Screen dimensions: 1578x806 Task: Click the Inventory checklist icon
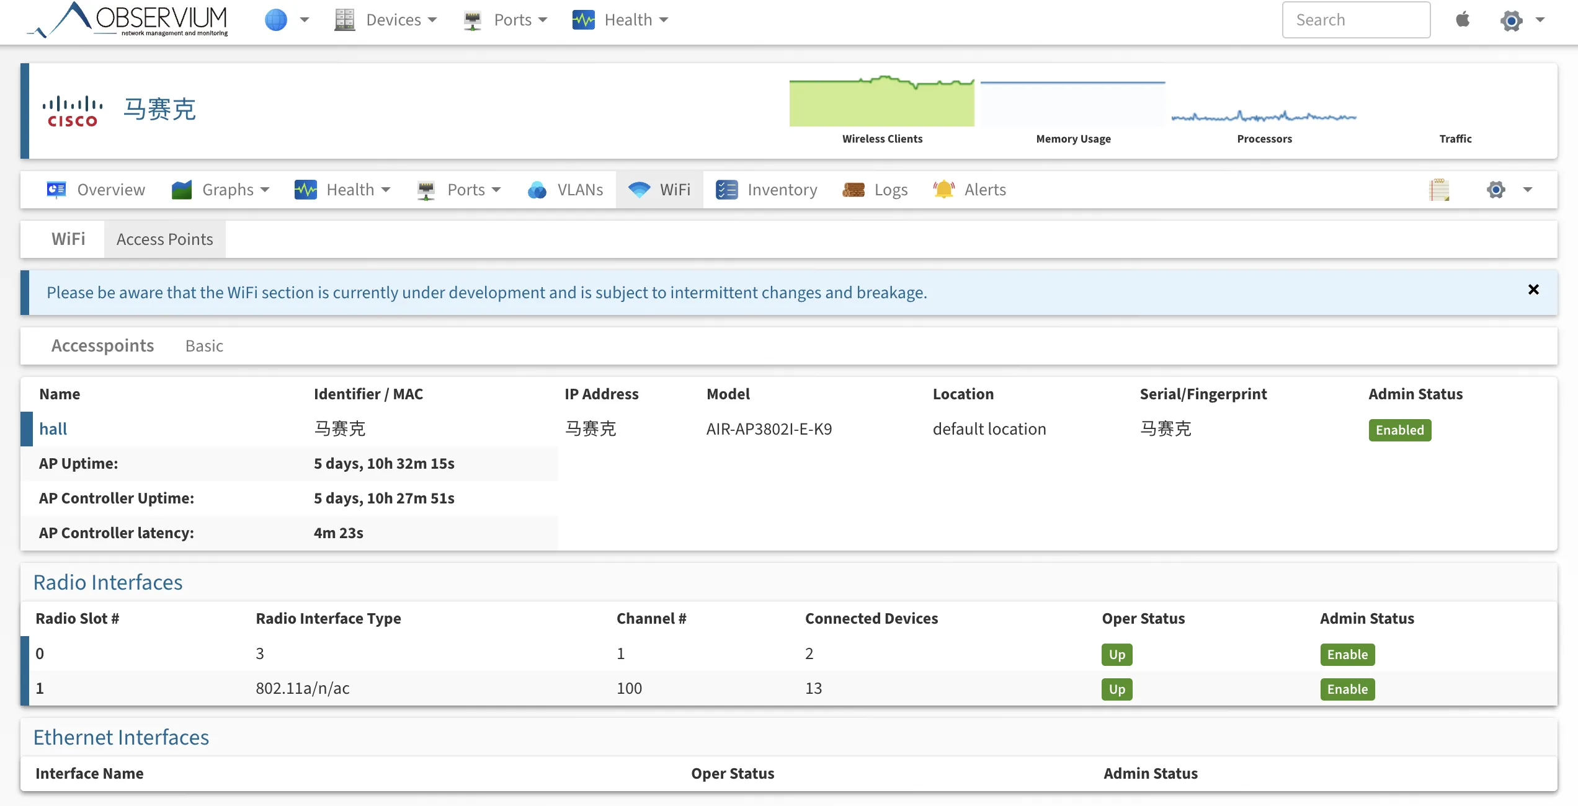[726, 190]
